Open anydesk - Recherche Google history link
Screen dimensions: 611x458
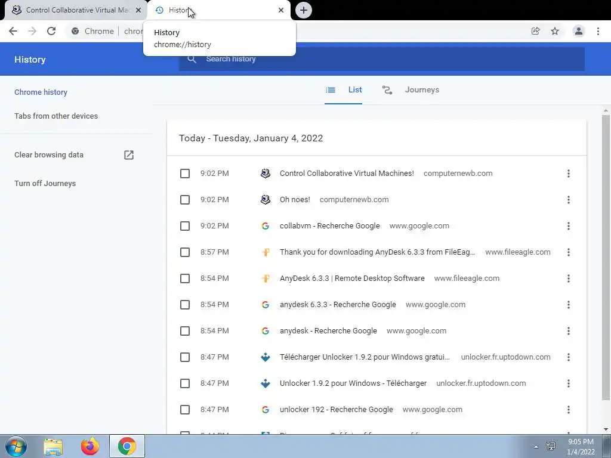click(x=328, y=331)
